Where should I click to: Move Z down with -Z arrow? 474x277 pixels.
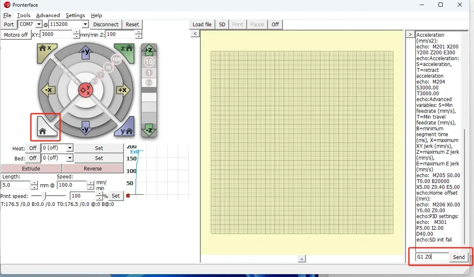coord(149,130)
